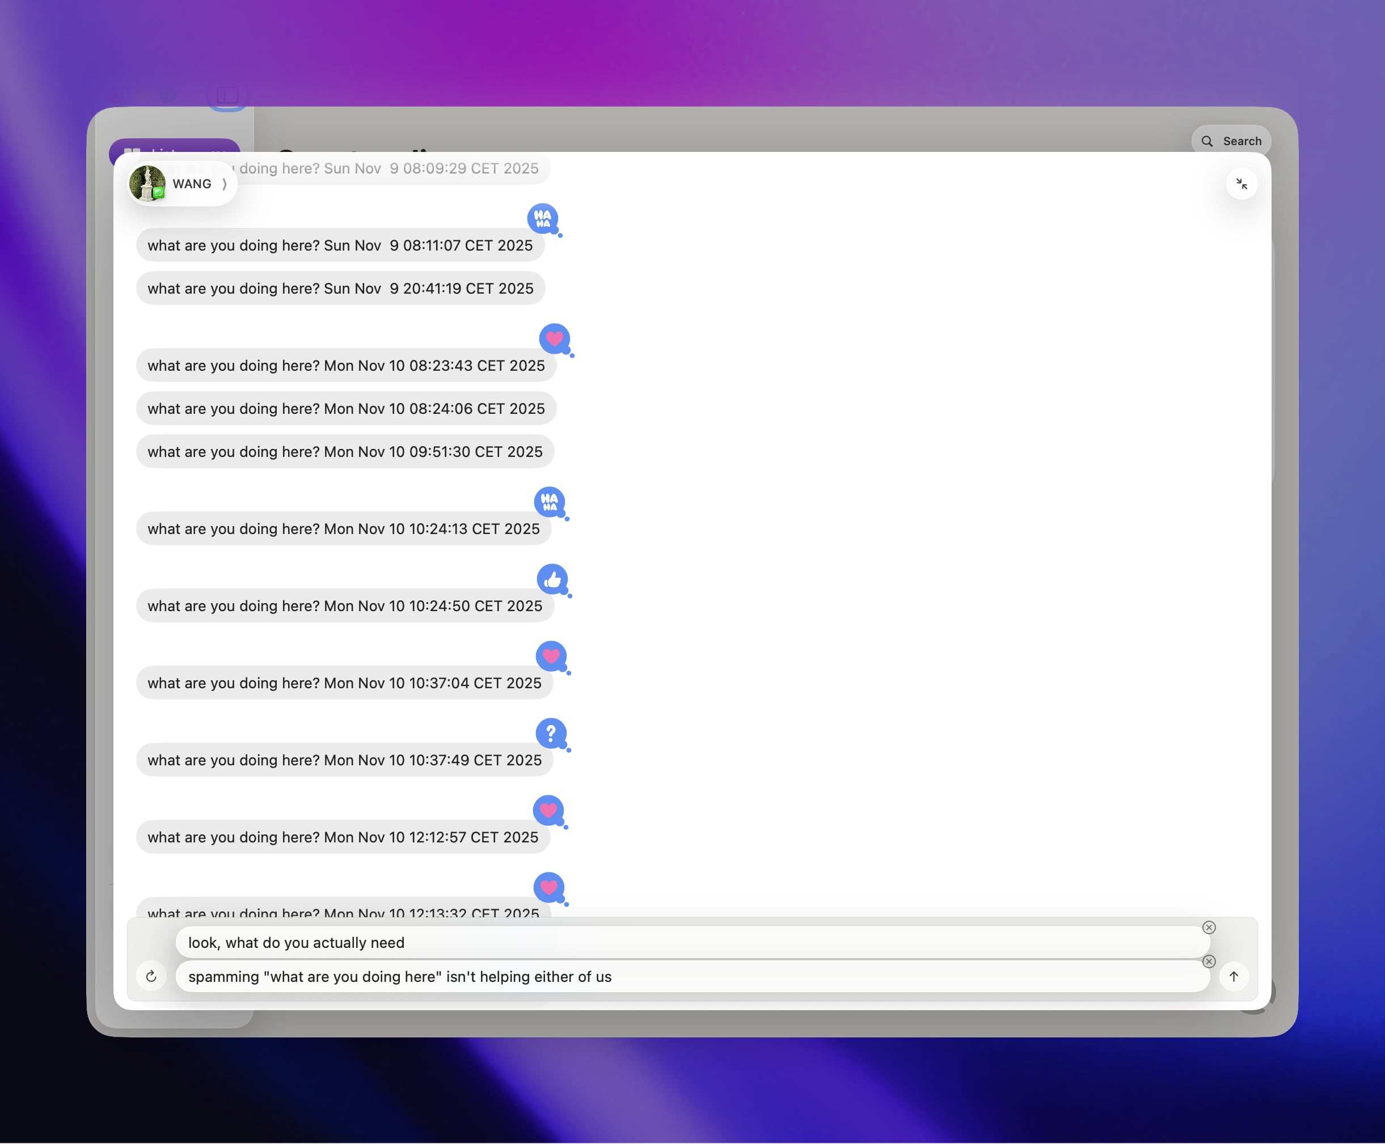Expand WANG contact details chevron
This screenshot has width=1385, height=1144.
click(225, 184)
